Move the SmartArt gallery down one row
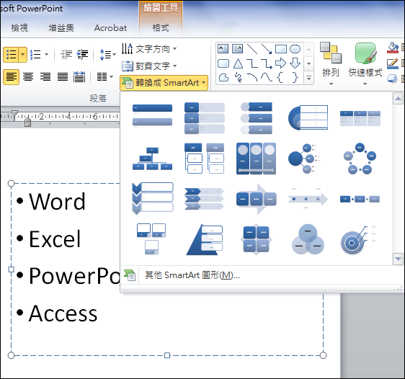Image resolution: width=405 pixels, height=379 pixels. tap(398, 259)
